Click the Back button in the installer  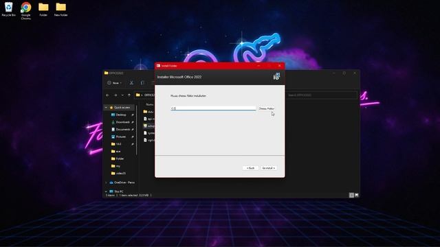250,168
